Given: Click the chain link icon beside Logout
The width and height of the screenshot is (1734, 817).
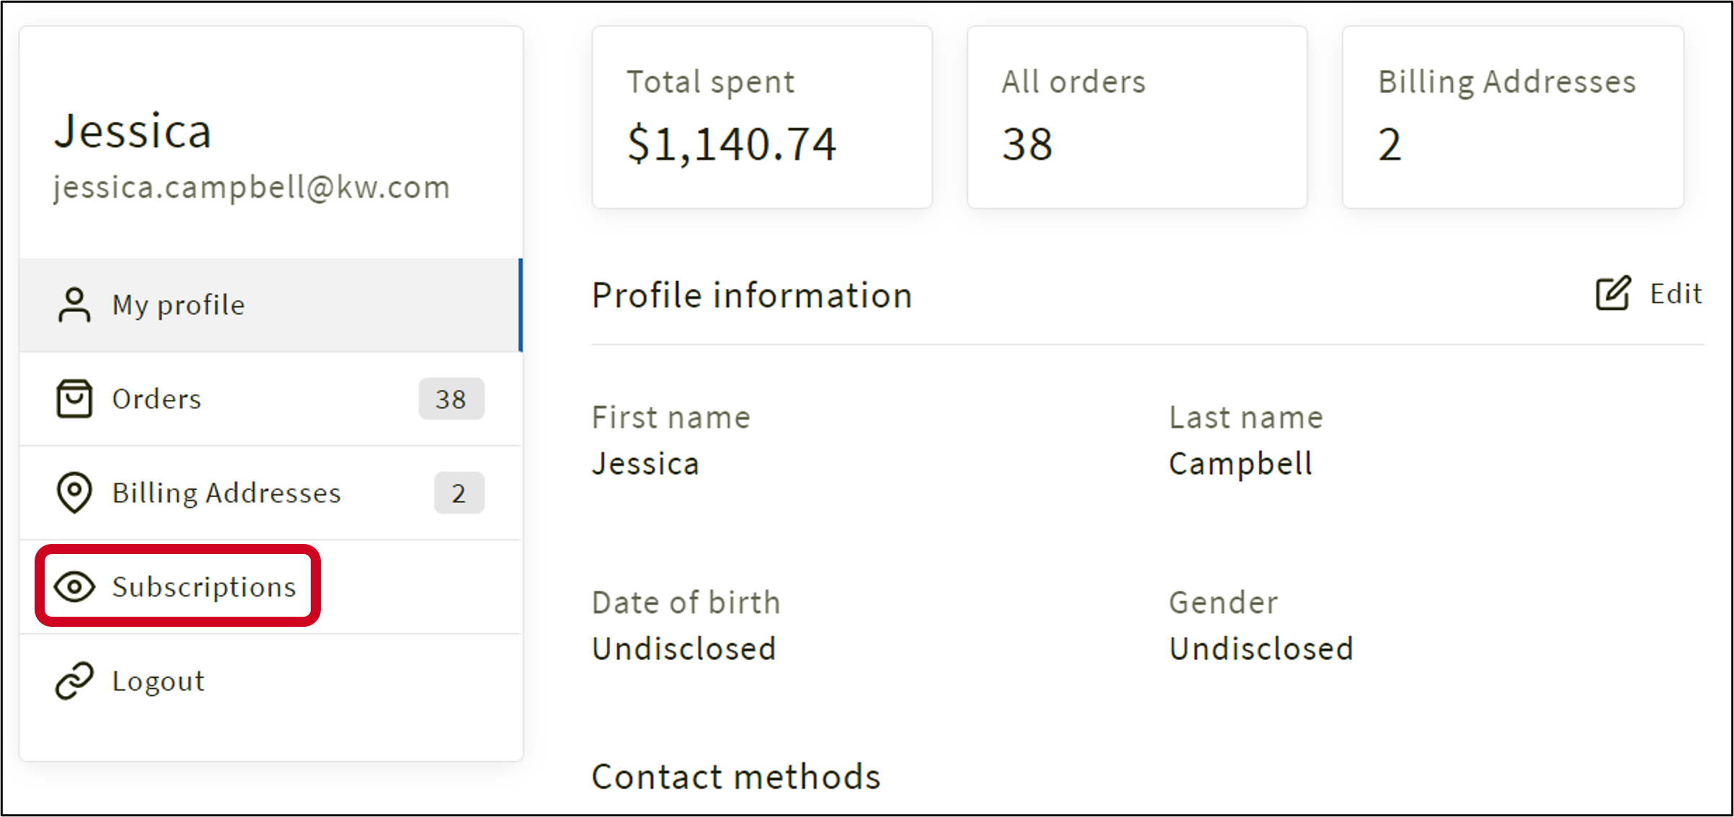Looking at the screenshot, I should click(74, 681).
